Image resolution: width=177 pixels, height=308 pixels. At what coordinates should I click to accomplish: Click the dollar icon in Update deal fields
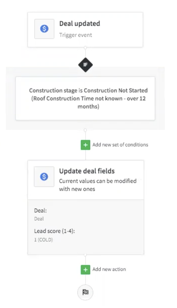(x=44, y=177)
